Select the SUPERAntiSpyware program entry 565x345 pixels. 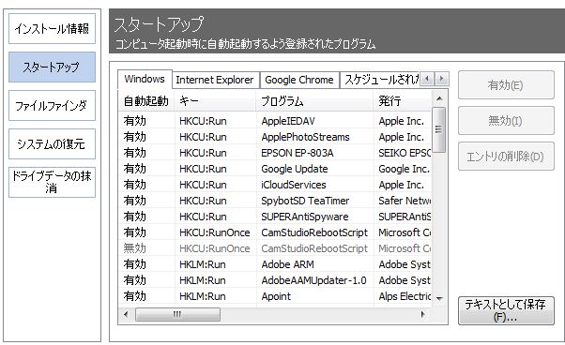coord(305,217)
